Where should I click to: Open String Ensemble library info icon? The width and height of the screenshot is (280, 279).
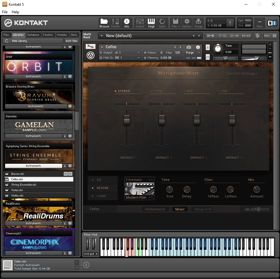[x=65, y=166]
